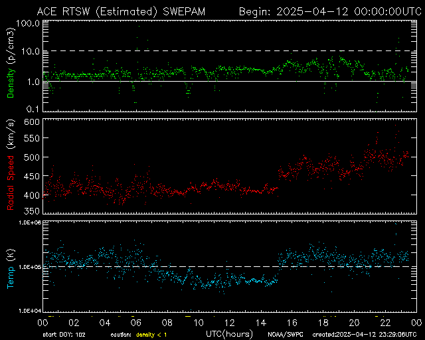Click the 'Density (p/cm3)' axis label

pyautogui.click(x=11, y=63)
